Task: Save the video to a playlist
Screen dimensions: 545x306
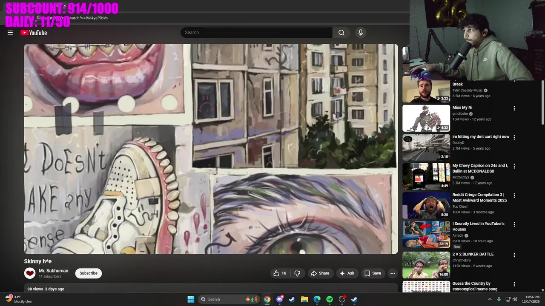Action: click(x=373, y=273)
